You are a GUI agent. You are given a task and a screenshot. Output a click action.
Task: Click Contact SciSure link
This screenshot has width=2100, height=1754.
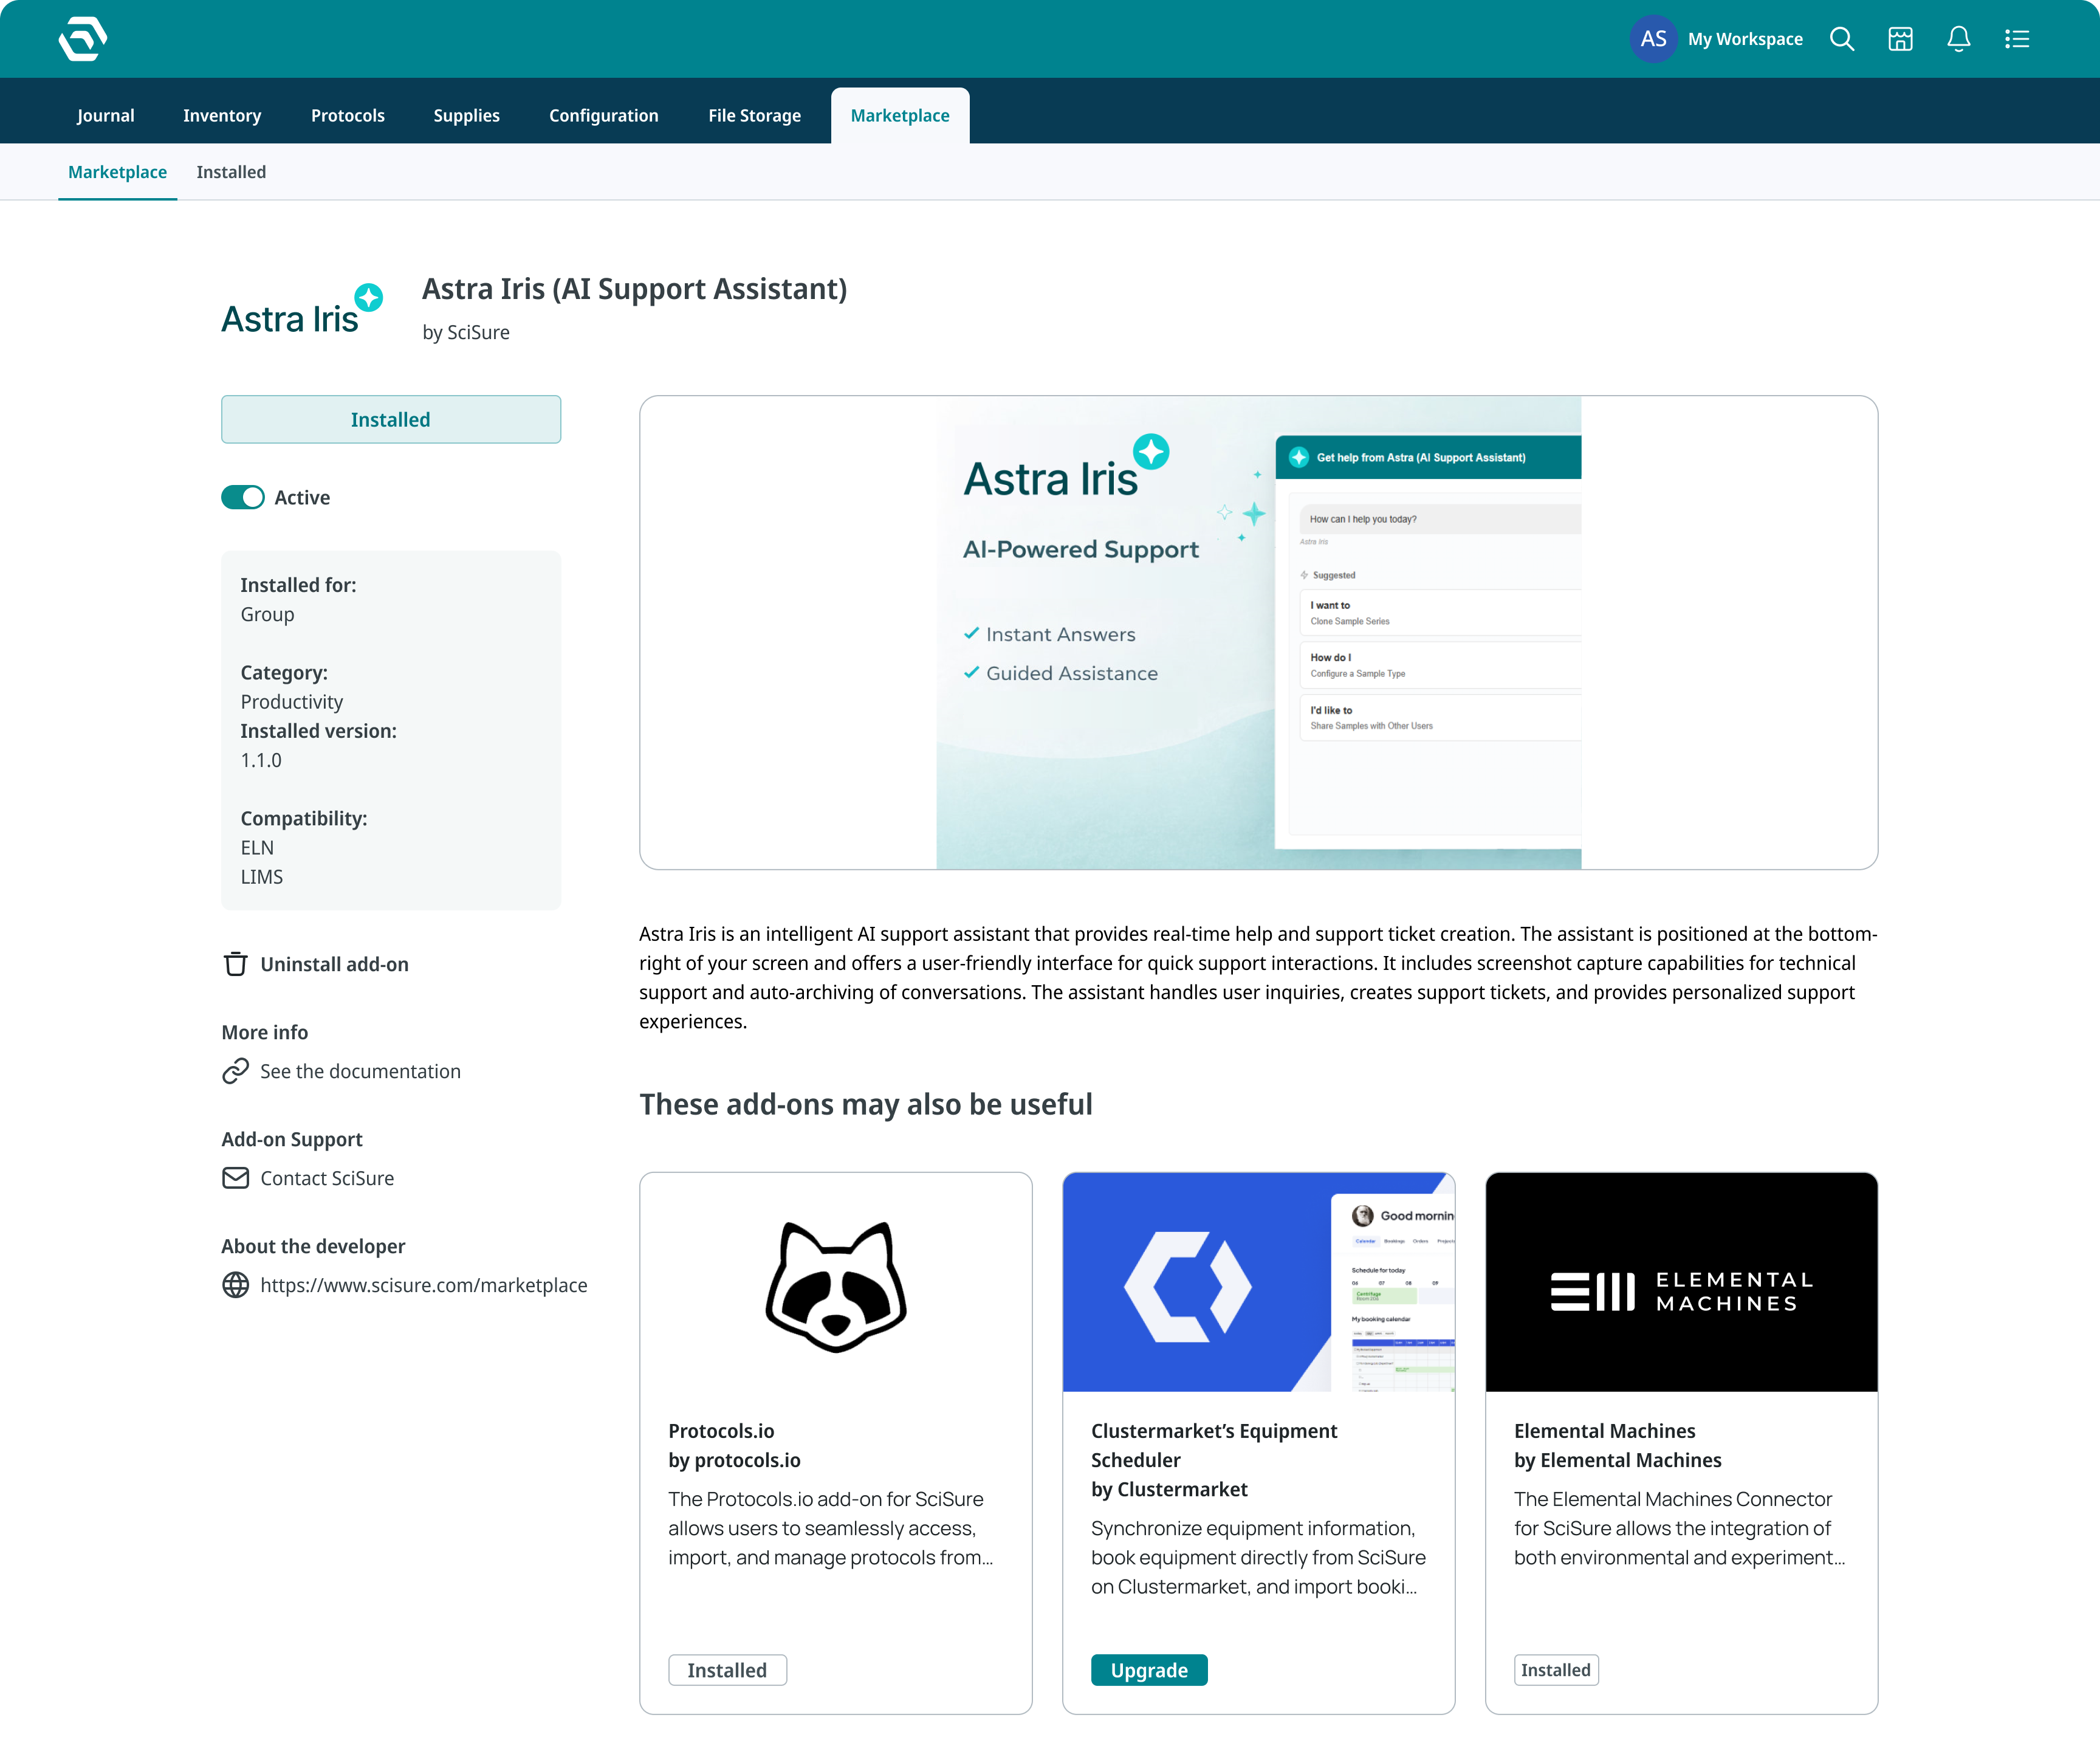click(327, 1178)
